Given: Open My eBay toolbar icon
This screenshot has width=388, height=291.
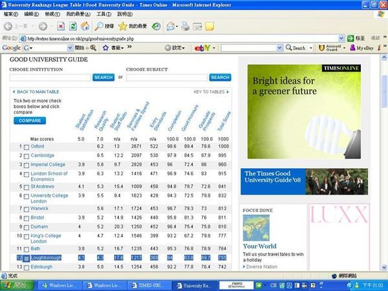Looking at the screenshot, I should tap(352, 48).
